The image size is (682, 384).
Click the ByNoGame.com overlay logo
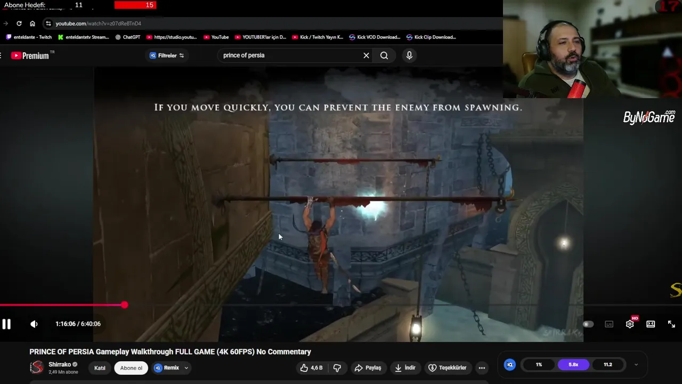(x=649, y=117)
